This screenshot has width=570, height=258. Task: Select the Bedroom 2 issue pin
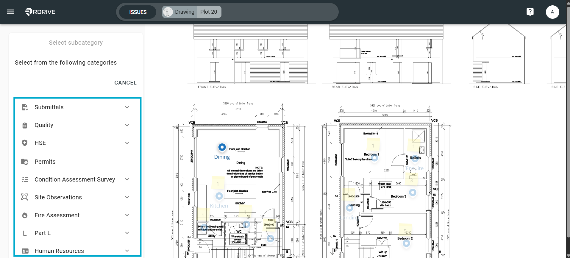click(x=406, y=243)
